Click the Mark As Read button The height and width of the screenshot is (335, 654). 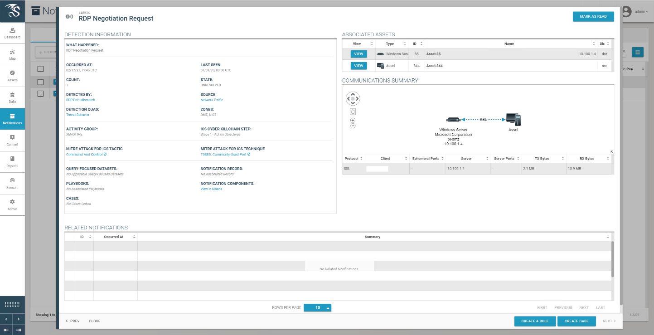click(x=593, y=16)
